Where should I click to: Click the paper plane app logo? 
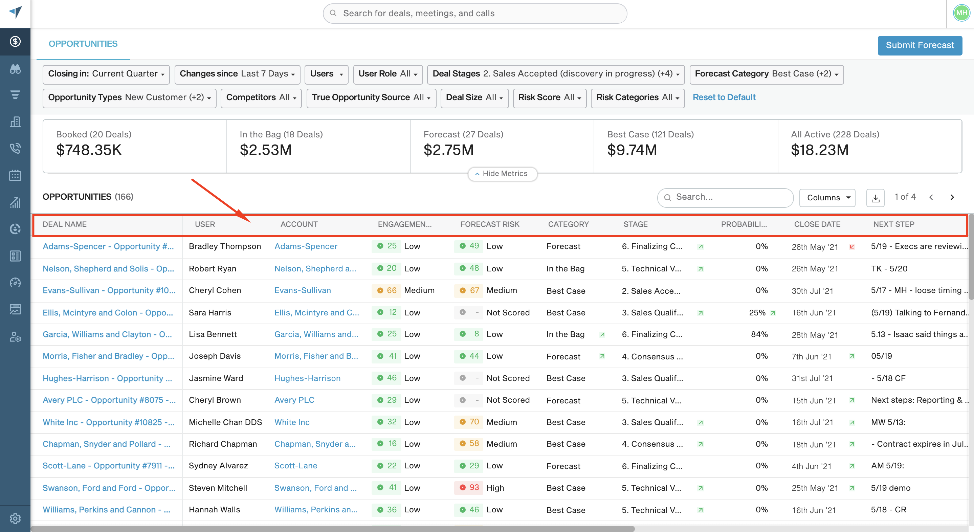pos(15,12)
